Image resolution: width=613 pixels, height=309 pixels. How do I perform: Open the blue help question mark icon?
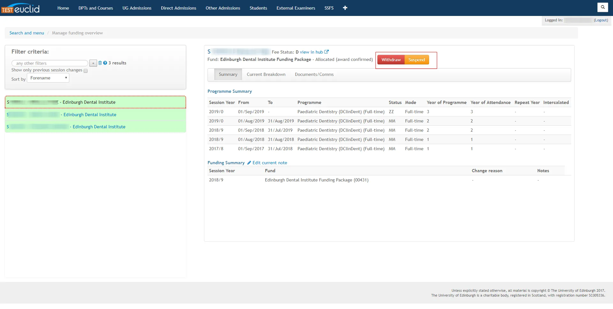(105, 63)
